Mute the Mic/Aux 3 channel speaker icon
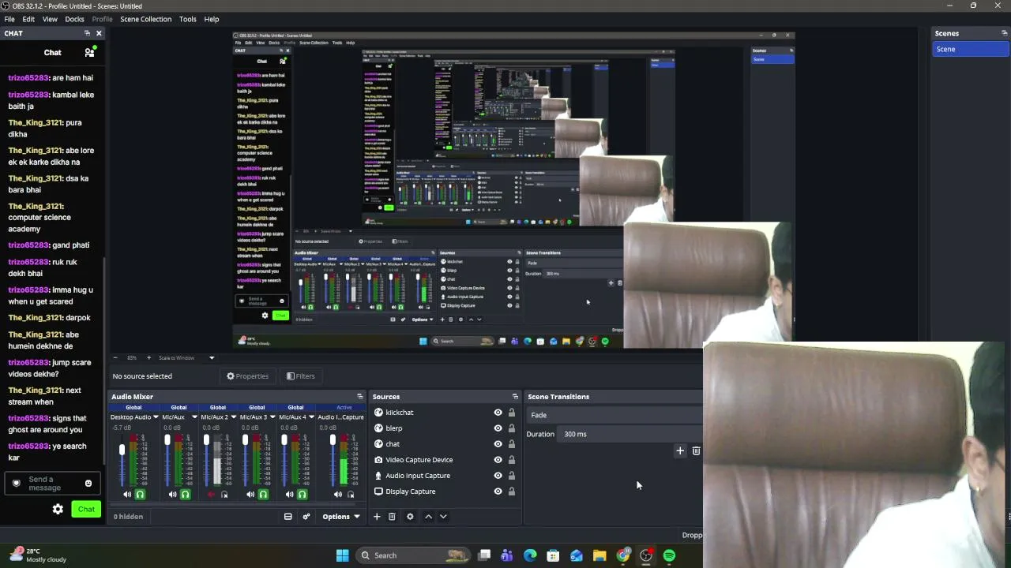1011x568 pixels. pyautogui.click(x=250, y=495)
